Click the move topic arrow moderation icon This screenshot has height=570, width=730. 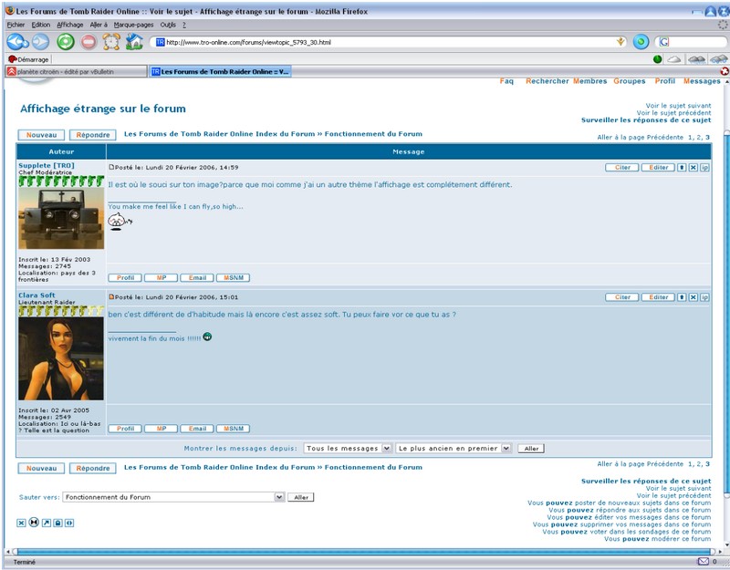(x=47, y=523)
